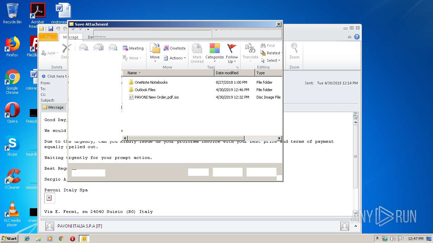Launch the Firefox desktop shortcut
Viewport: 433px width, 243px height.
(12, 47)
